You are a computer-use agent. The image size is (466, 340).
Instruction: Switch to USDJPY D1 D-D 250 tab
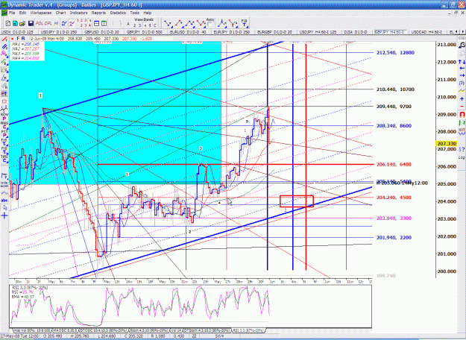point(59,32)
